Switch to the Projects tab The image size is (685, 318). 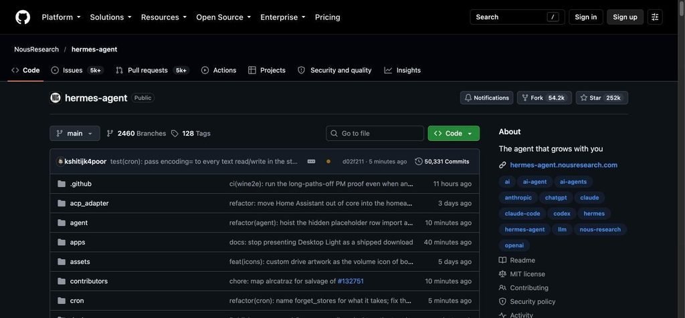(267, 70)
